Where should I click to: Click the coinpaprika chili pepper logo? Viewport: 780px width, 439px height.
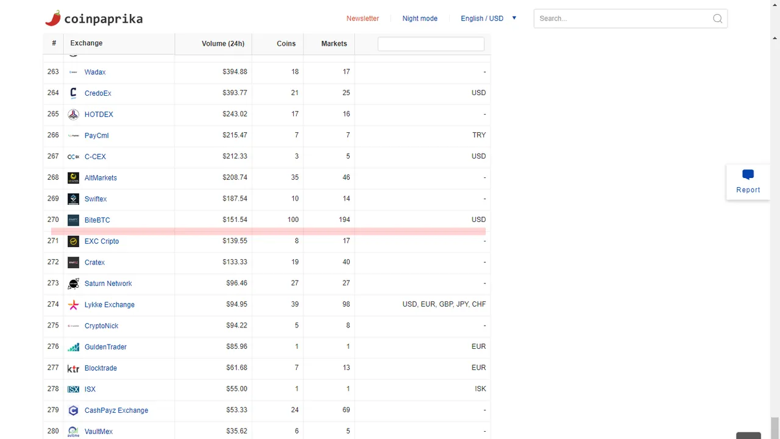pos(53,18)
